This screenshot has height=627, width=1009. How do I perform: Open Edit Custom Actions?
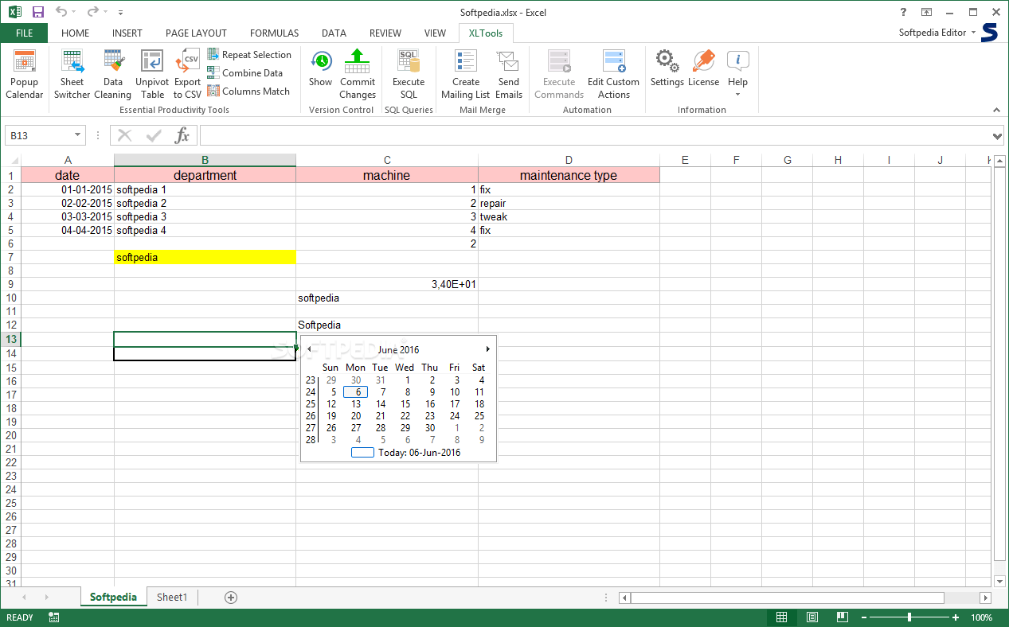(x=613, y=74)
